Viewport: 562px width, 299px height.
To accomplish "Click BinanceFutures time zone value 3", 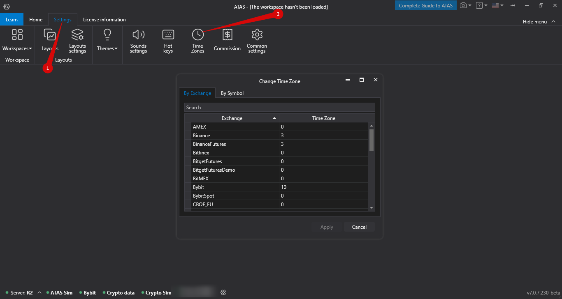I will (324, 144).
